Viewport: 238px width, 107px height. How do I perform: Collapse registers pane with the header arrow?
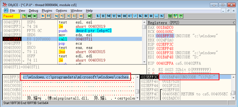234,23
